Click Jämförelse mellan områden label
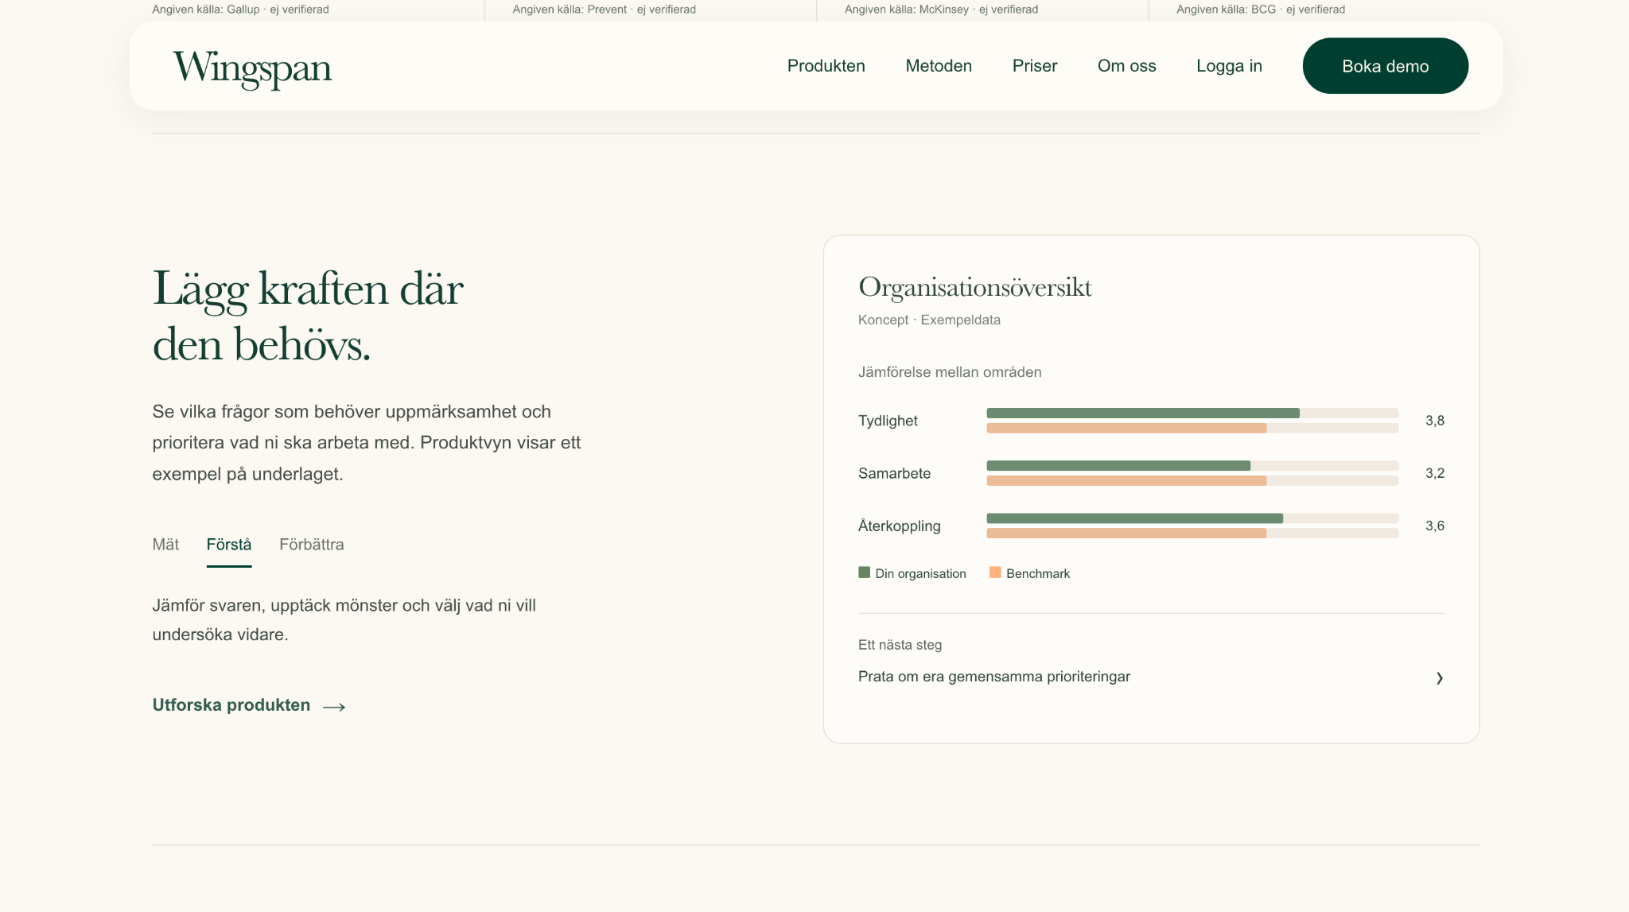The height and width of the screenshot is (912, 1629). click(950, 372)
